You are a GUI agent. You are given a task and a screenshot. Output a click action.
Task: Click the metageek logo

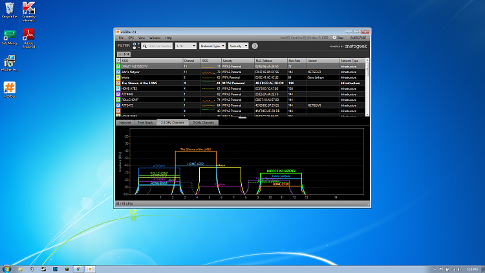tap(356, 46)
